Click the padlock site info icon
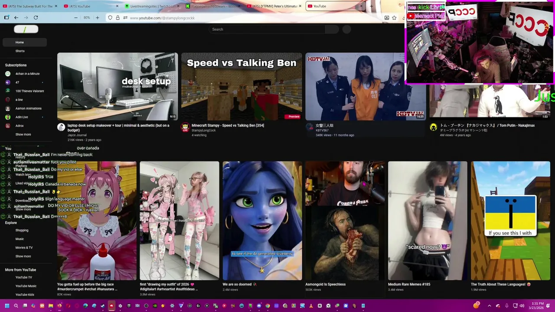 pos(118,18)
